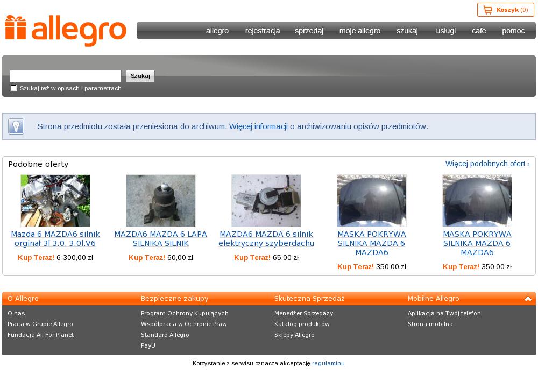538x374 pixels.
Task: Open silnik elektryczny szyberdachu listing
Action: (266, 239)
